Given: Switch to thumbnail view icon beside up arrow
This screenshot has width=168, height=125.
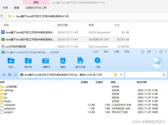Looking at the screenshot, I should coord(9,75).
